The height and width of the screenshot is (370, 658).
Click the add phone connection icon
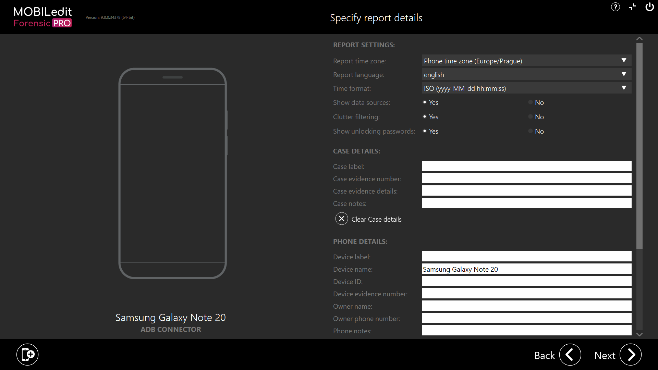point(27,354)
